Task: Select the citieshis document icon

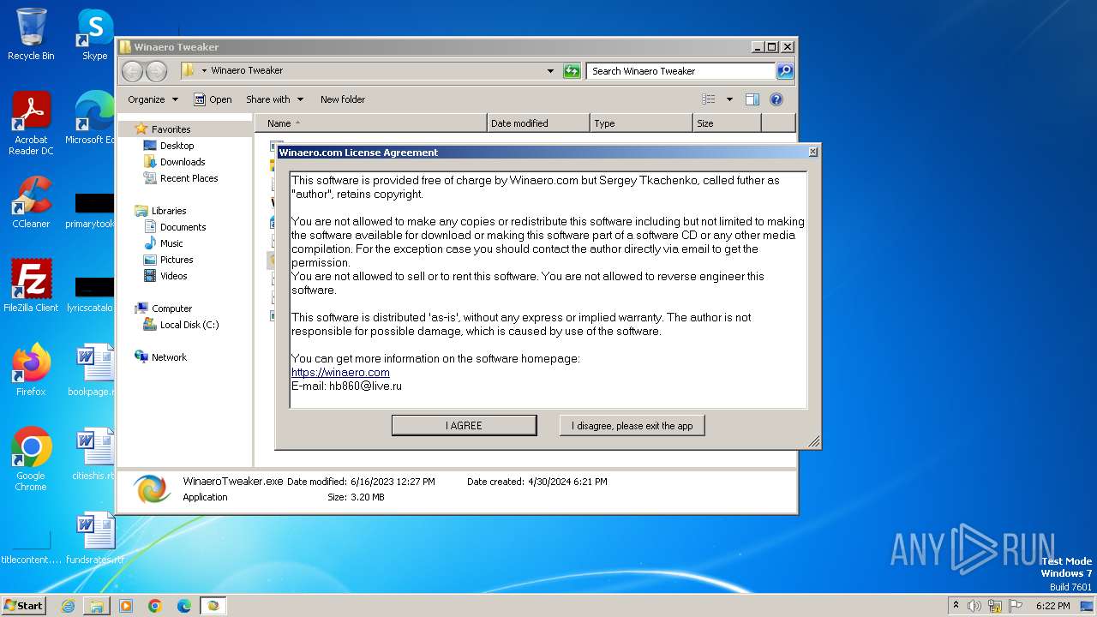Action: (93, 454)
